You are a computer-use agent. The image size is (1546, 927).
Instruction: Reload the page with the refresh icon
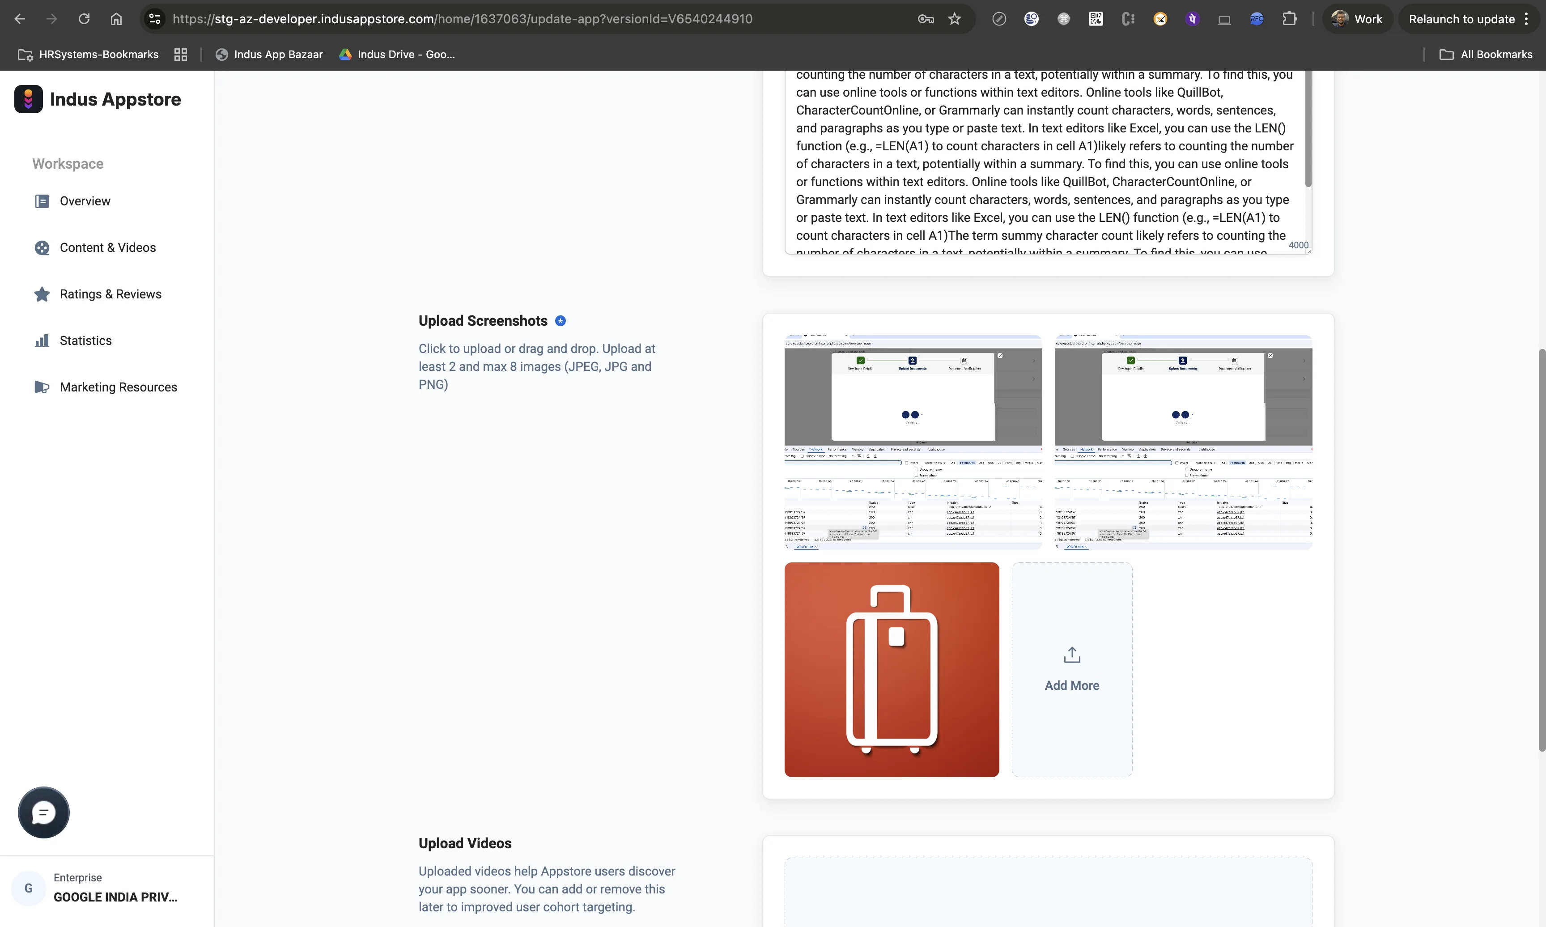click(84, 19)
